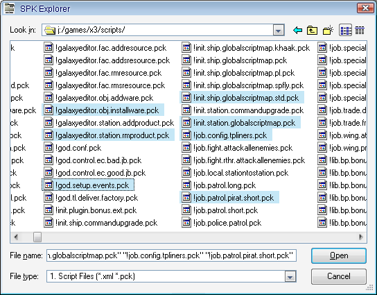Click icon of !god.setup.events.pck
Screen dimensions: 377x295
(x=49, y=185)
